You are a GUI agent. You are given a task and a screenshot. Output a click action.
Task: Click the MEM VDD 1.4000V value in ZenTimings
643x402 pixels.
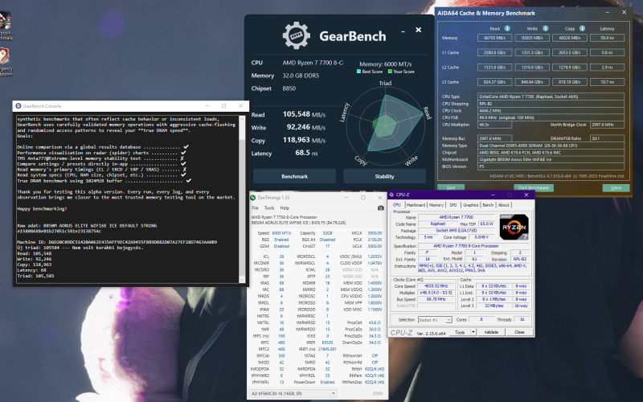pyautogui.click(x=375, y=283)
